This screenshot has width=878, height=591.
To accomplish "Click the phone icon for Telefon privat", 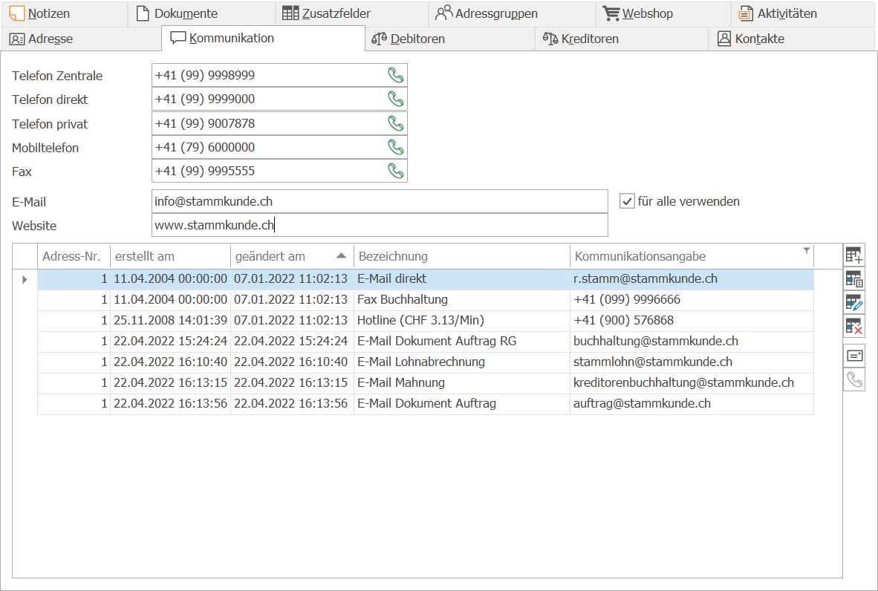I will point(395,123).
